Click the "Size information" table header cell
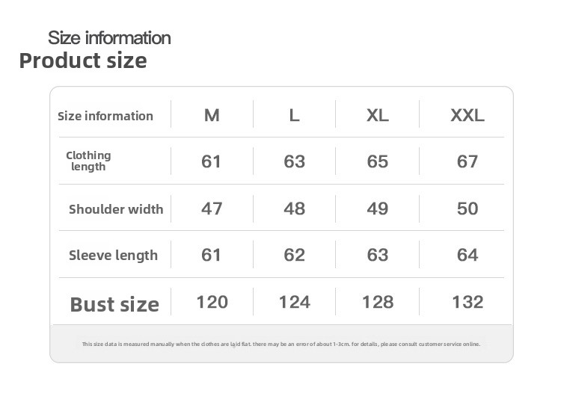 point(105,116)
